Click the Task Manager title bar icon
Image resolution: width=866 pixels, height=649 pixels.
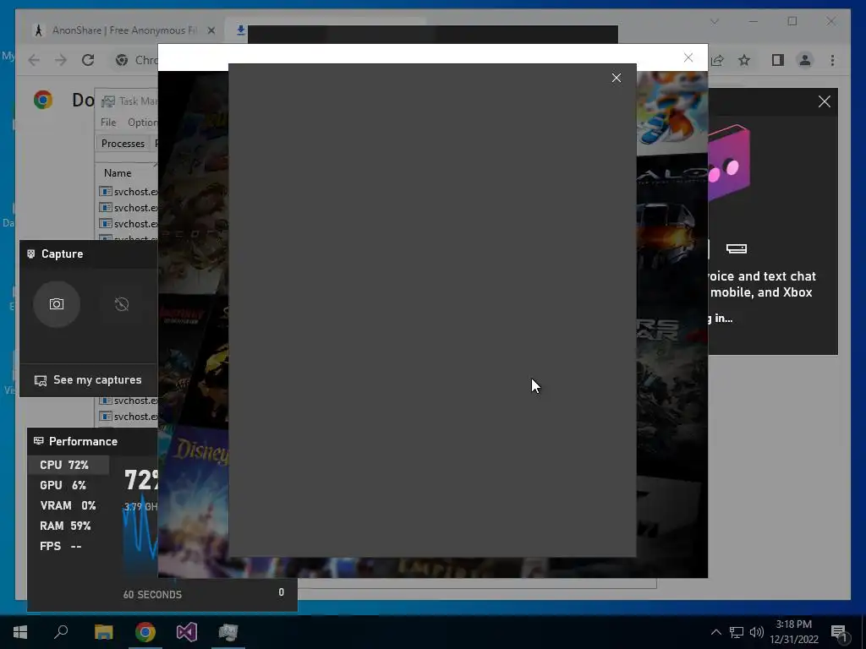coord(108,101)
